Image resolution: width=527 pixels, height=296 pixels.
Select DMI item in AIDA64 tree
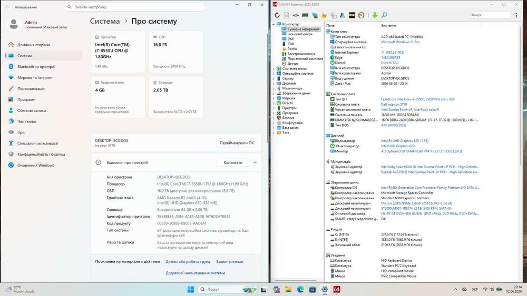click(x=290, y=39)
